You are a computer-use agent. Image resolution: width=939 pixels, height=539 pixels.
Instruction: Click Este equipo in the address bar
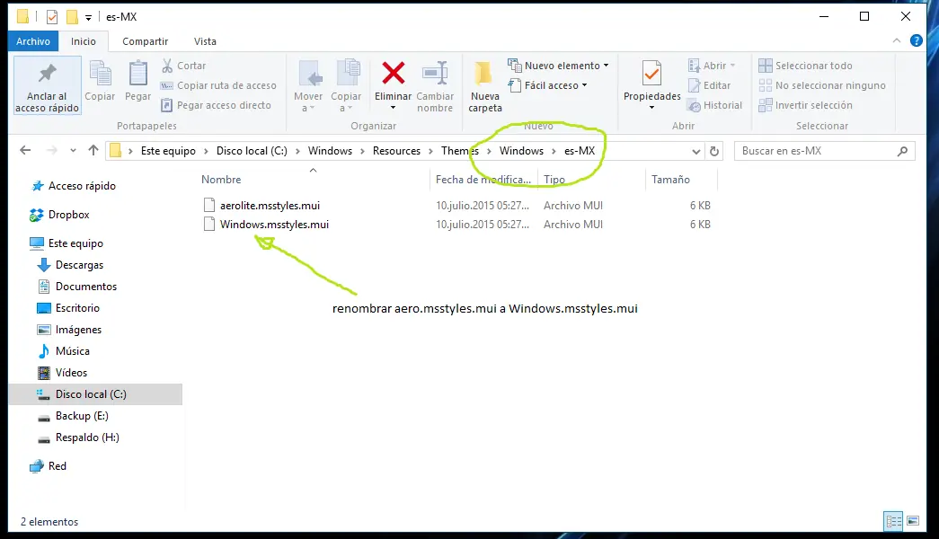tap(168, 151)
